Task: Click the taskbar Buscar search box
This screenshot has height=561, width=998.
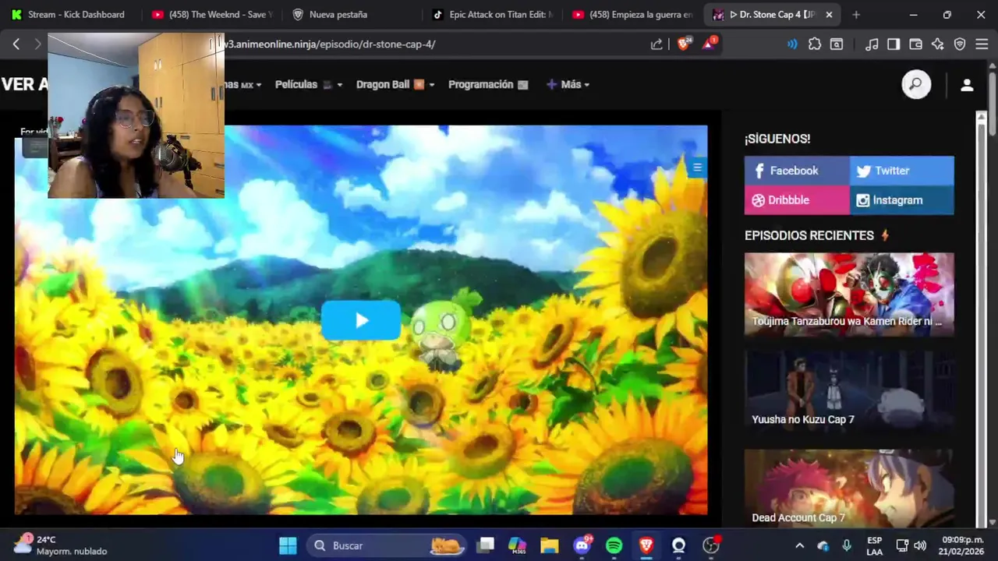Action: point(386,545)
